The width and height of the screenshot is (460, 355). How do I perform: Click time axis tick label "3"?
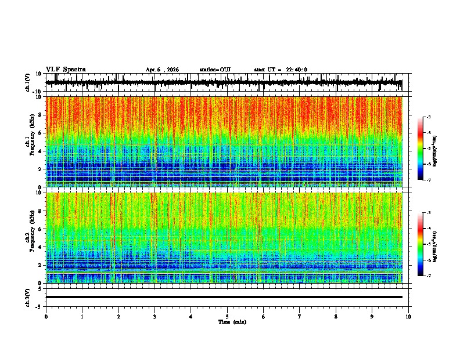pyautogui.click(x=154, y=317)
